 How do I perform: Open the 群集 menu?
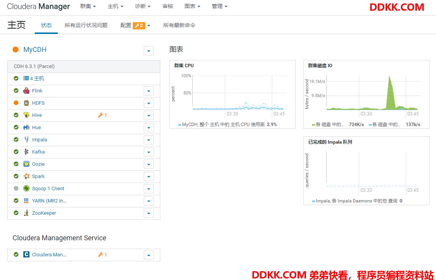click(x=88, y=6)
